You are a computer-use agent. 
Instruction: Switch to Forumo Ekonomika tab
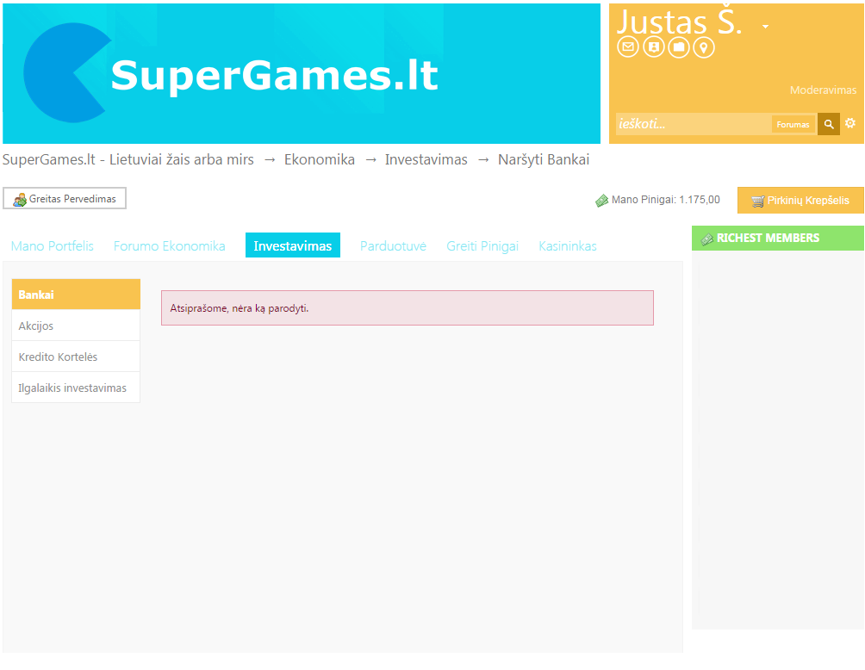click(170, 246)
